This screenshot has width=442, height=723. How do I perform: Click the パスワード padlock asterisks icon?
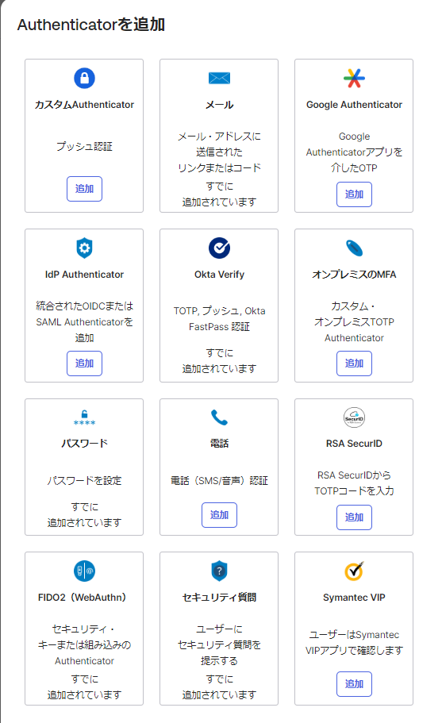pyautogui.click(x=84, y=417)
